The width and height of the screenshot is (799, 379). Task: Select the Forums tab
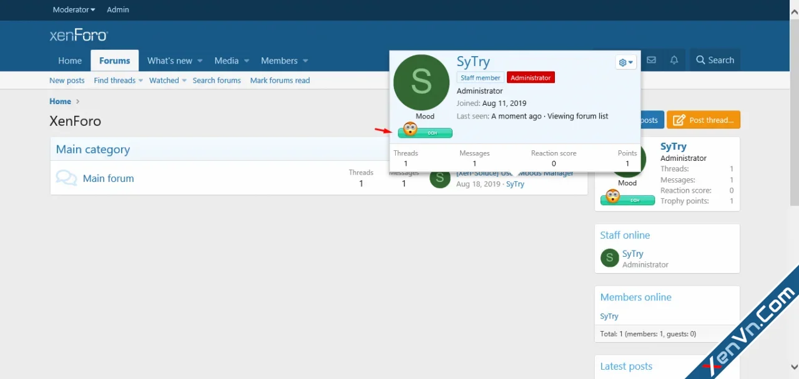pos(115,60)
